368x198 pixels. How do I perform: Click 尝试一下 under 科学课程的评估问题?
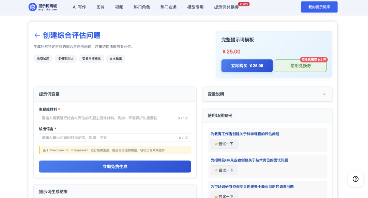(x=224, y=144)
